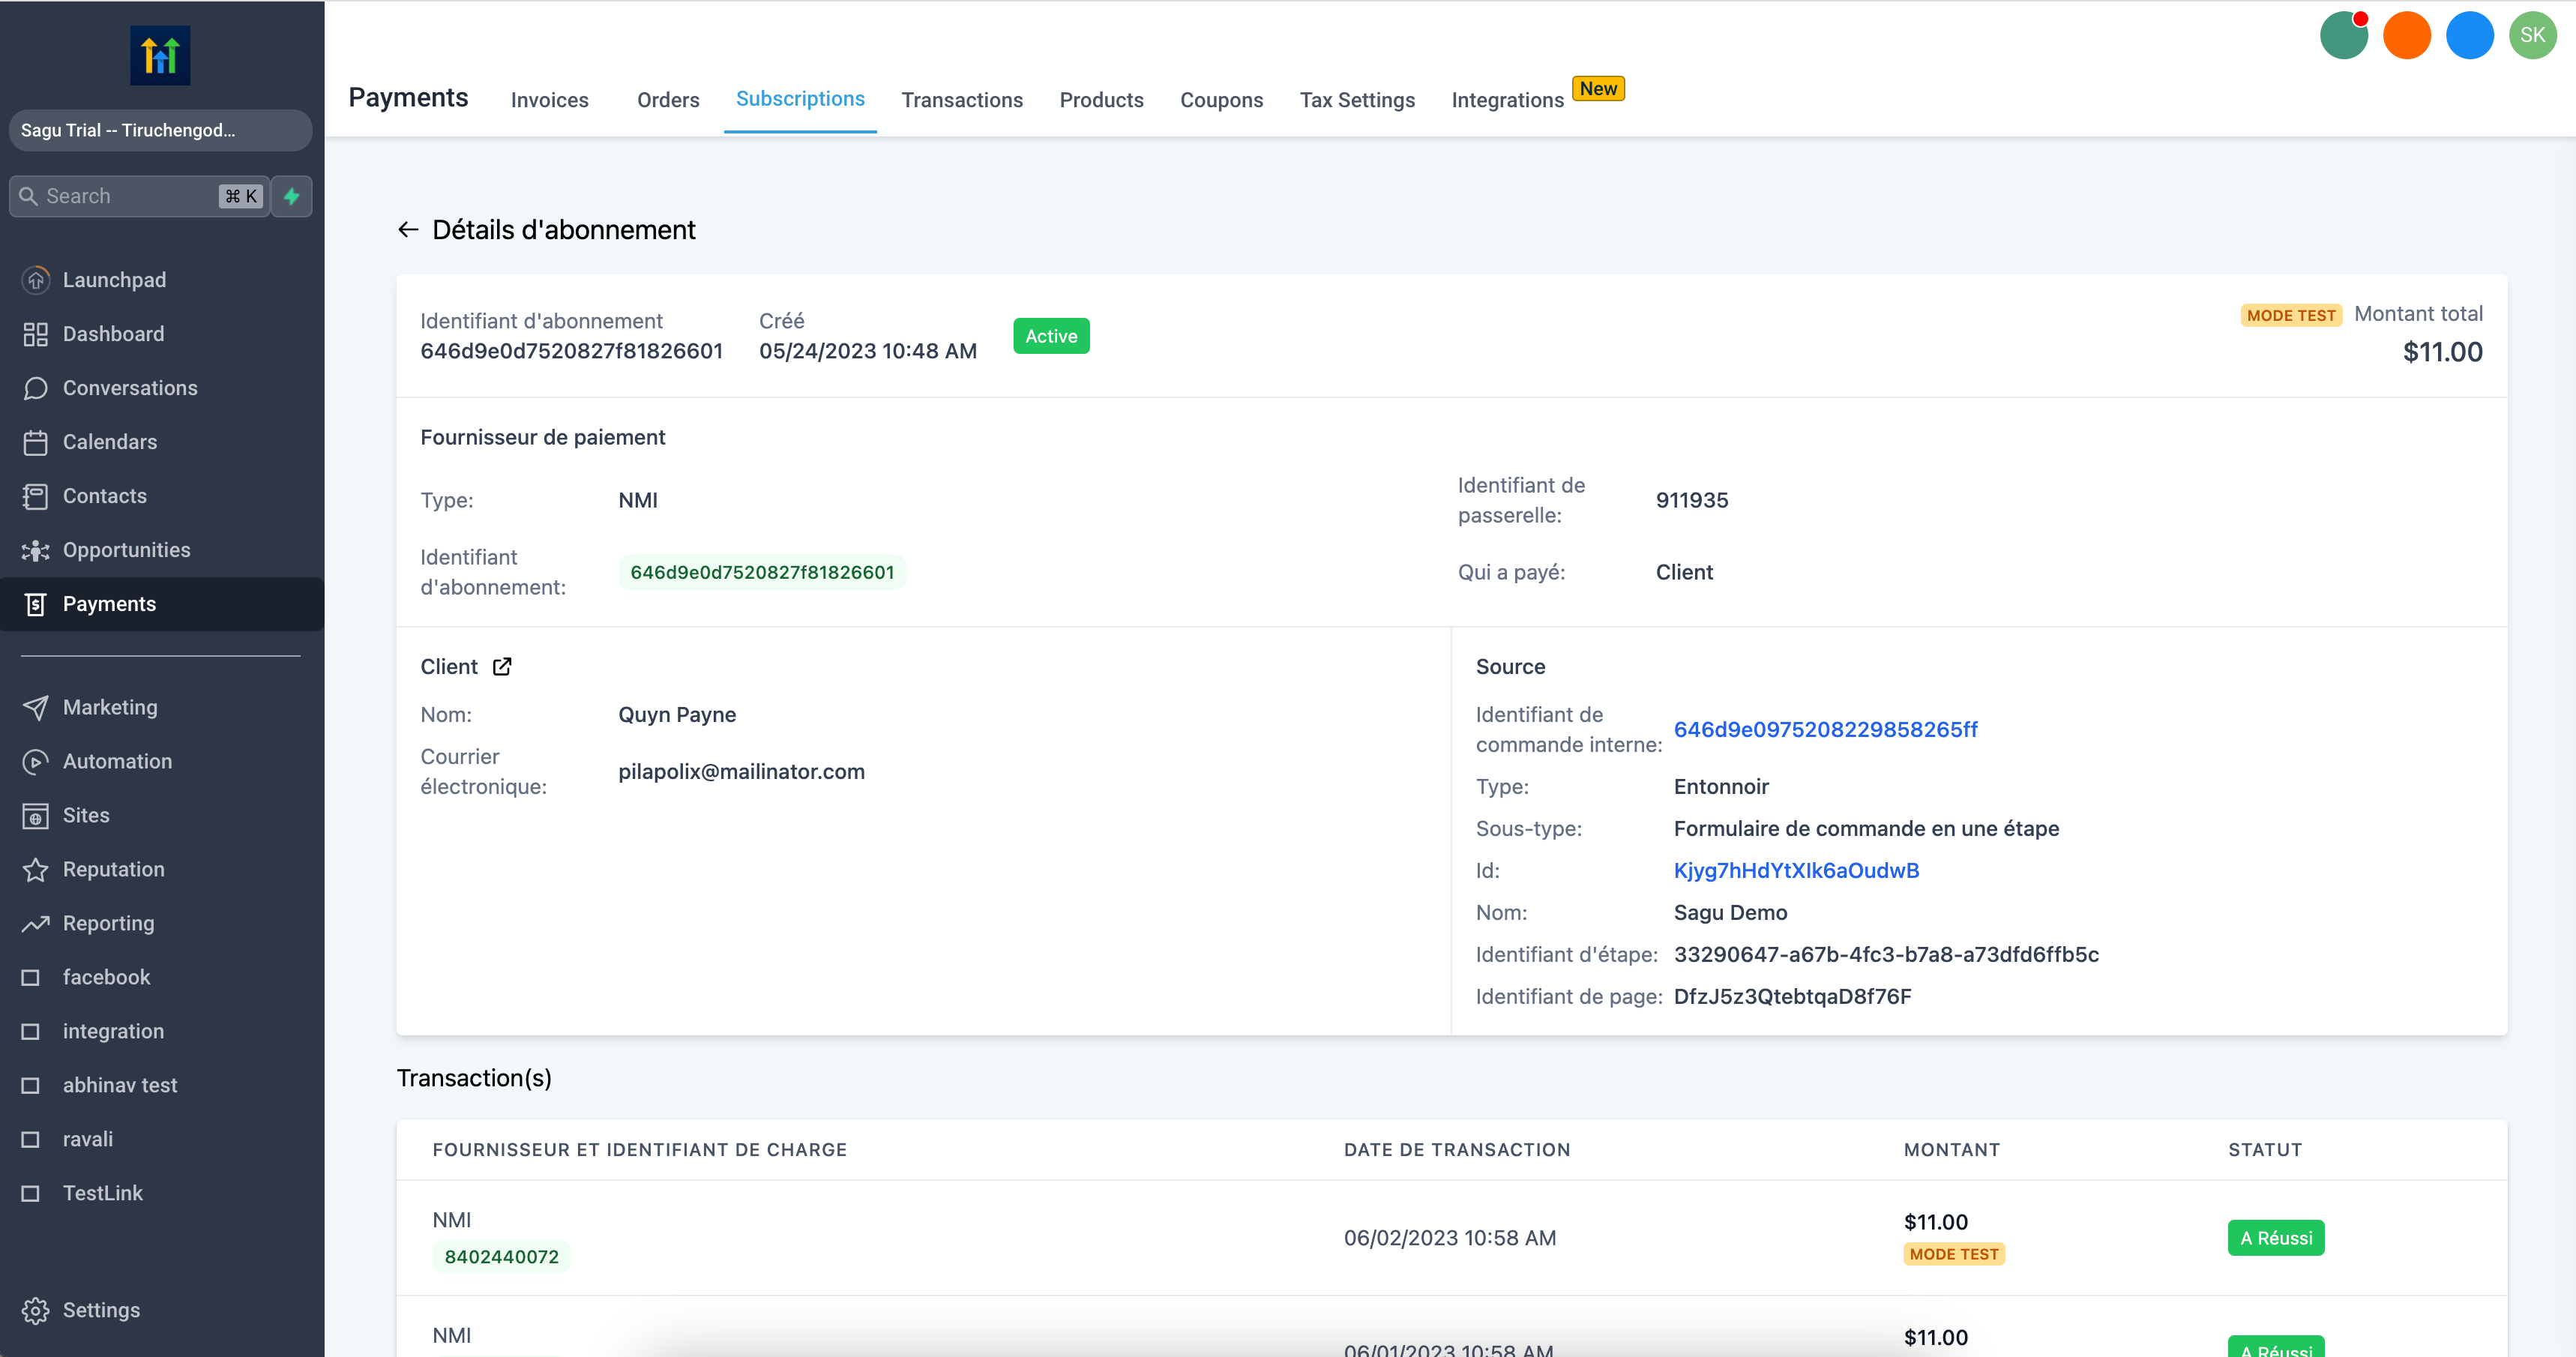Viewport: 2576px width, 1357px height.
Task: Open Settings gear at bottom of sidebar
Action: [100, 1310]
